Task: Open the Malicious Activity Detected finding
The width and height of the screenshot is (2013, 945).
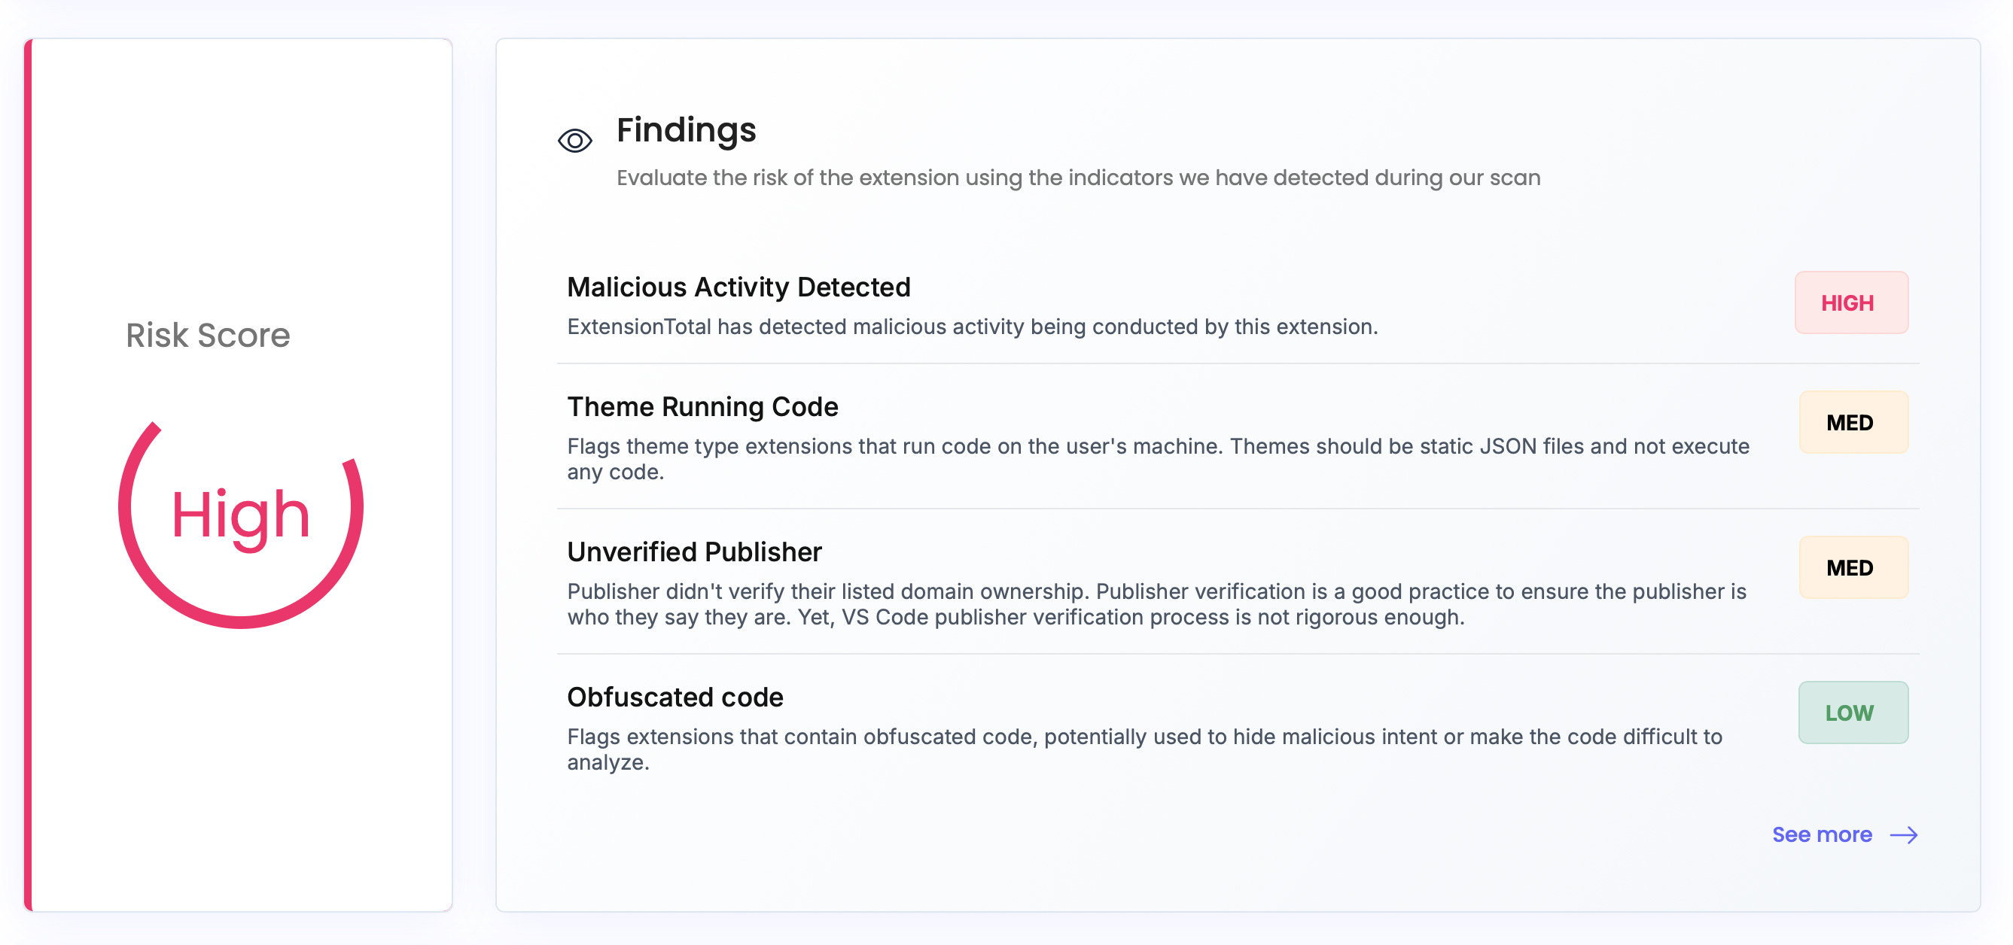Action: tap(739, 287)
